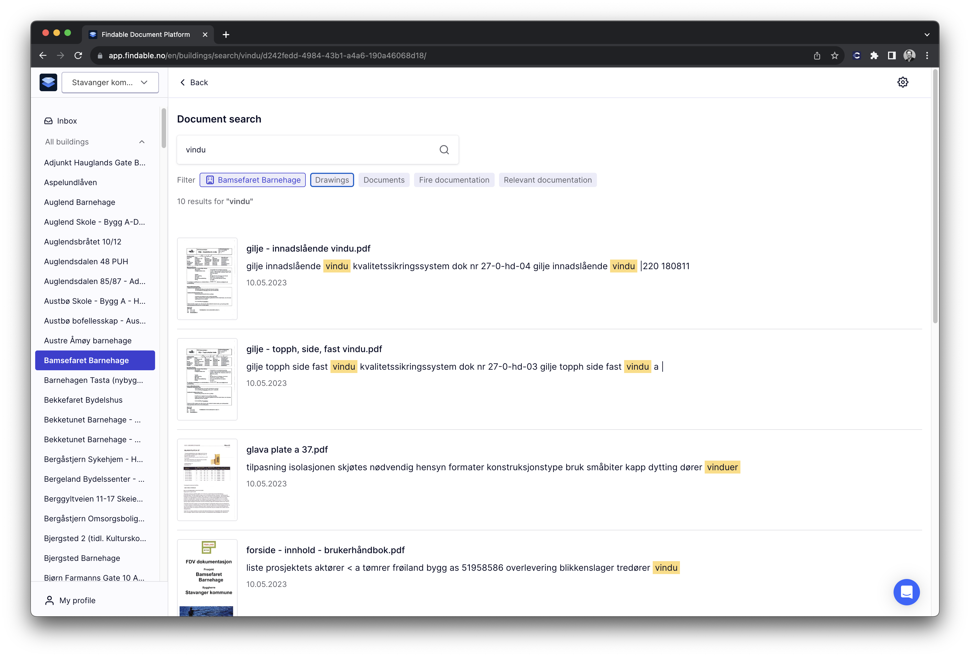Collapse the All buildings list
The image size is (970, 657).
pos(142,142)
